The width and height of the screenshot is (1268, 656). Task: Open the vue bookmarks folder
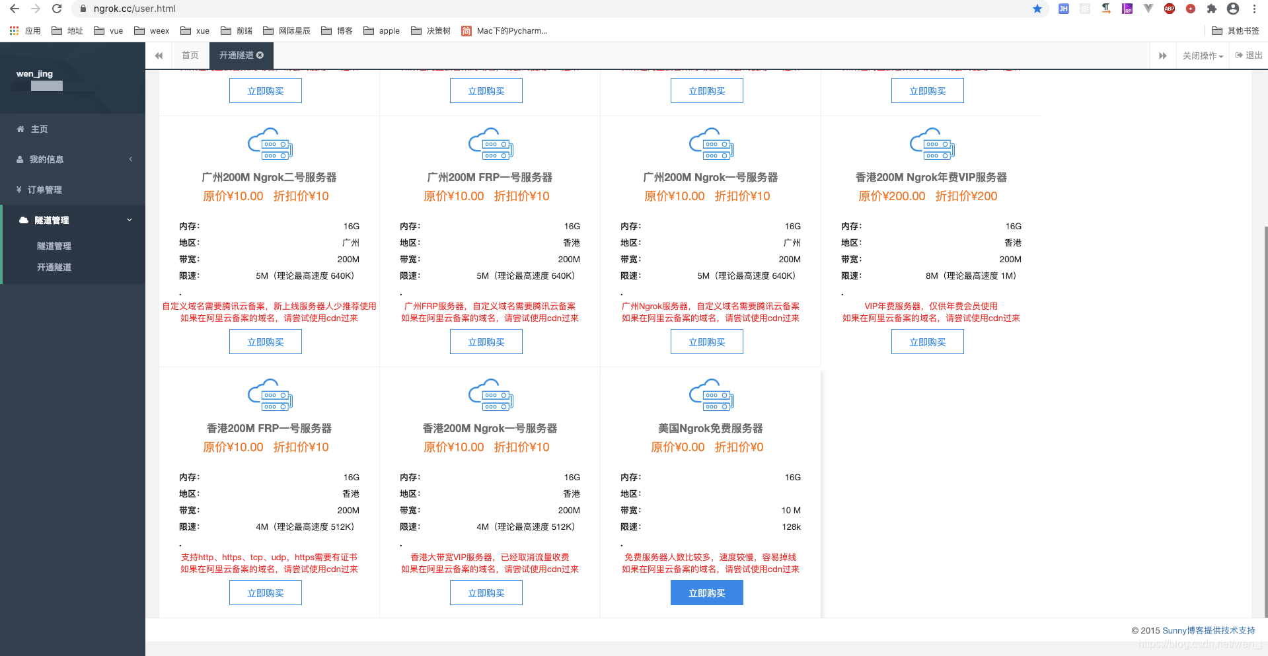coord(108,31)
